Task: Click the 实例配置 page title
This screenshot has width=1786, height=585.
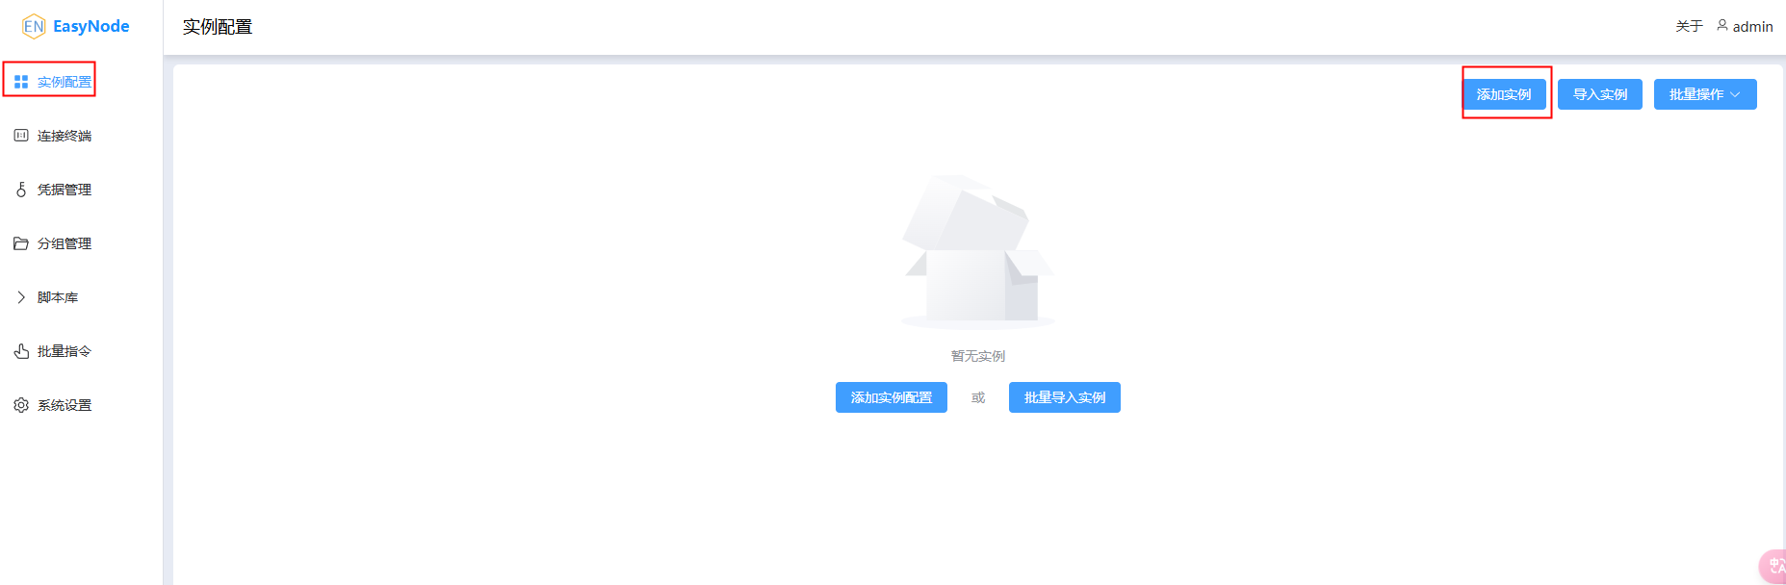Action: (218, 27)
